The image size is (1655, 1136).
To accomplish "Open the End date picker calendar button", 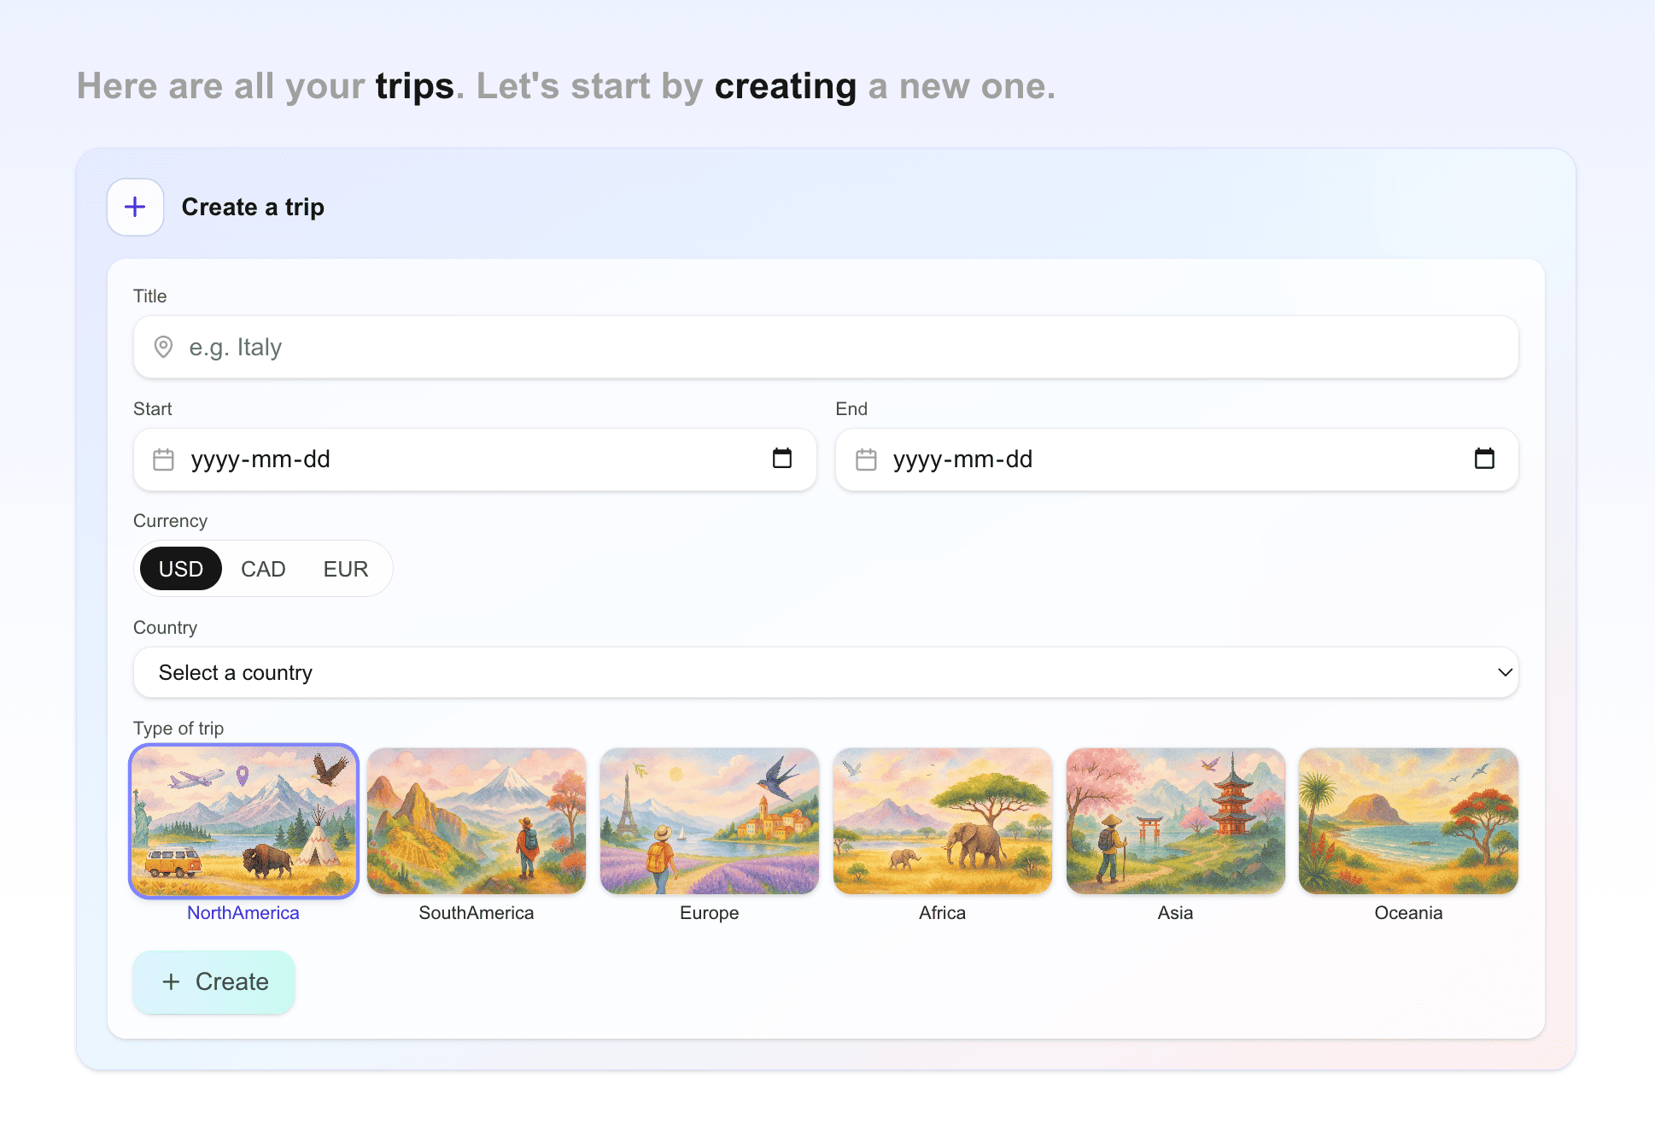I will 1484,459.
